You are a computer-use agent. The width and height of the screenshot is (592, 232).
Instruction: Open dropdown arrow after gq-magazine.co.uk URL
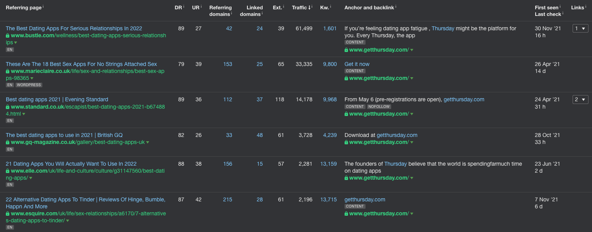click(148, 142)
